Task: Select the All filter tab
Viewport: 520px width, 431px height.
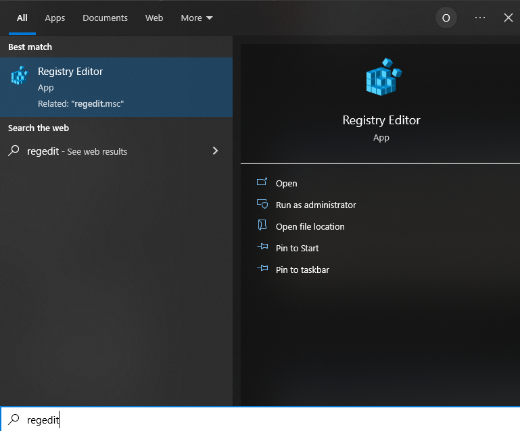Action: click(22, 18)
